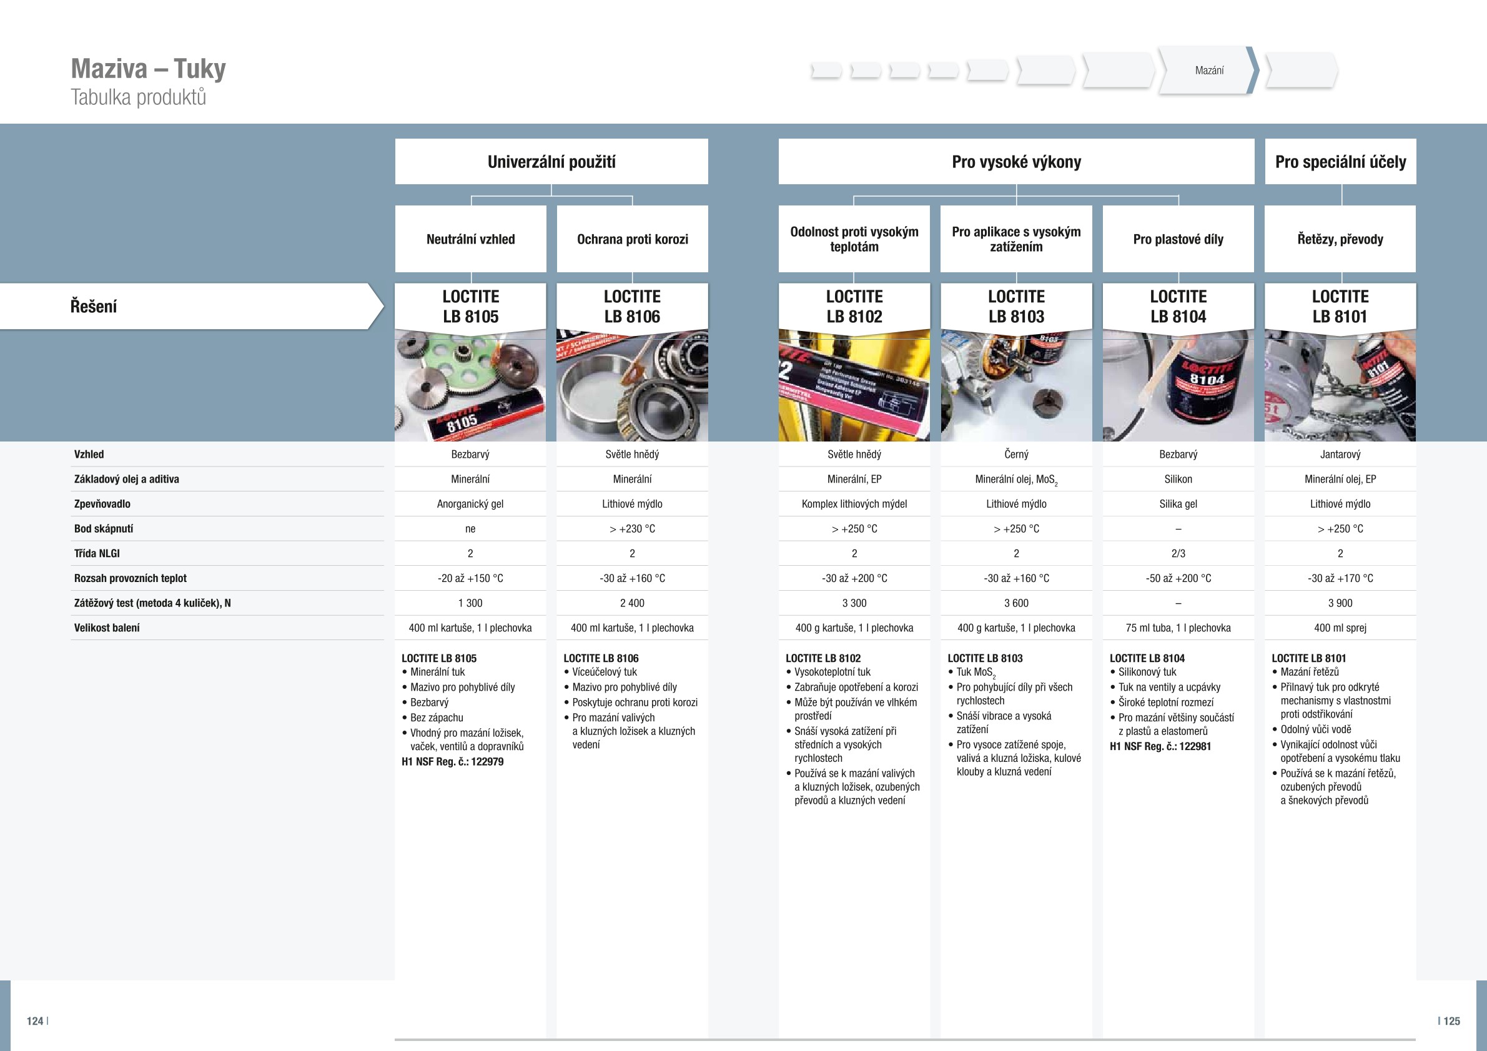Click H1 NSF Reg. č.: 122981 text

(1160, 746)
